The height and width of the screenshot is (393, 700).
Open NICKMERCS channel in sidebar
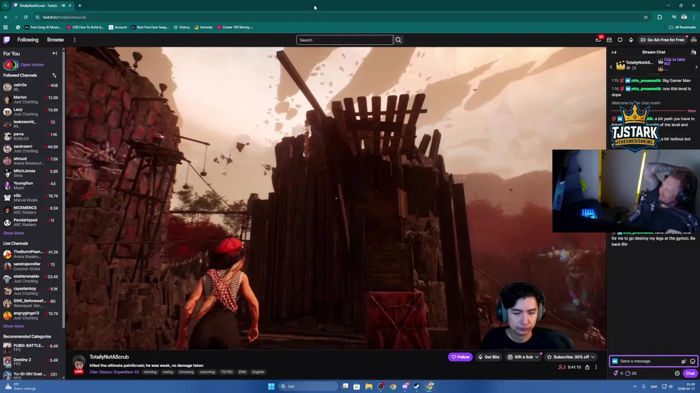point(31,210)
